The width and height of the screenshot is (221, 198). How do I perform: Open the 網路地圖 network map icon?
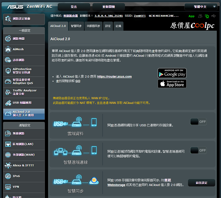point(8,39)
